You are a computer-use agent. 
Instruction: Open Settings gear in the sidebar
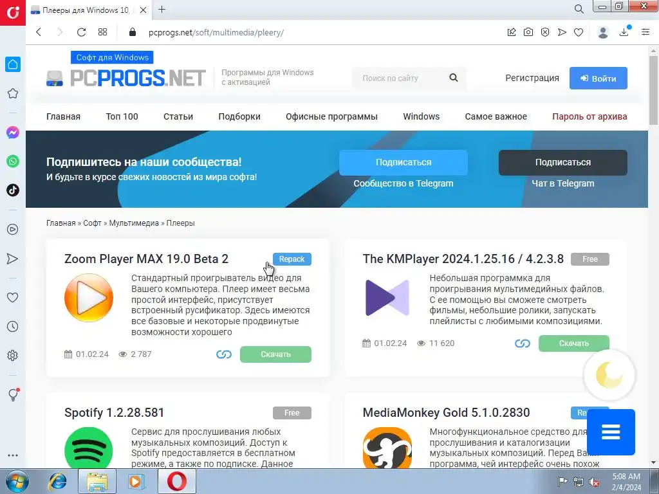click(13, 355)
